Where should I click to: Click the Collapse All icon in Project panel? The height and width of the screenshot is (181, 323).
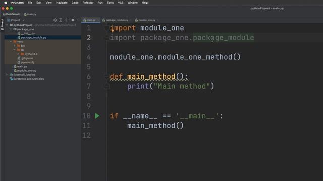coord(66,20)
